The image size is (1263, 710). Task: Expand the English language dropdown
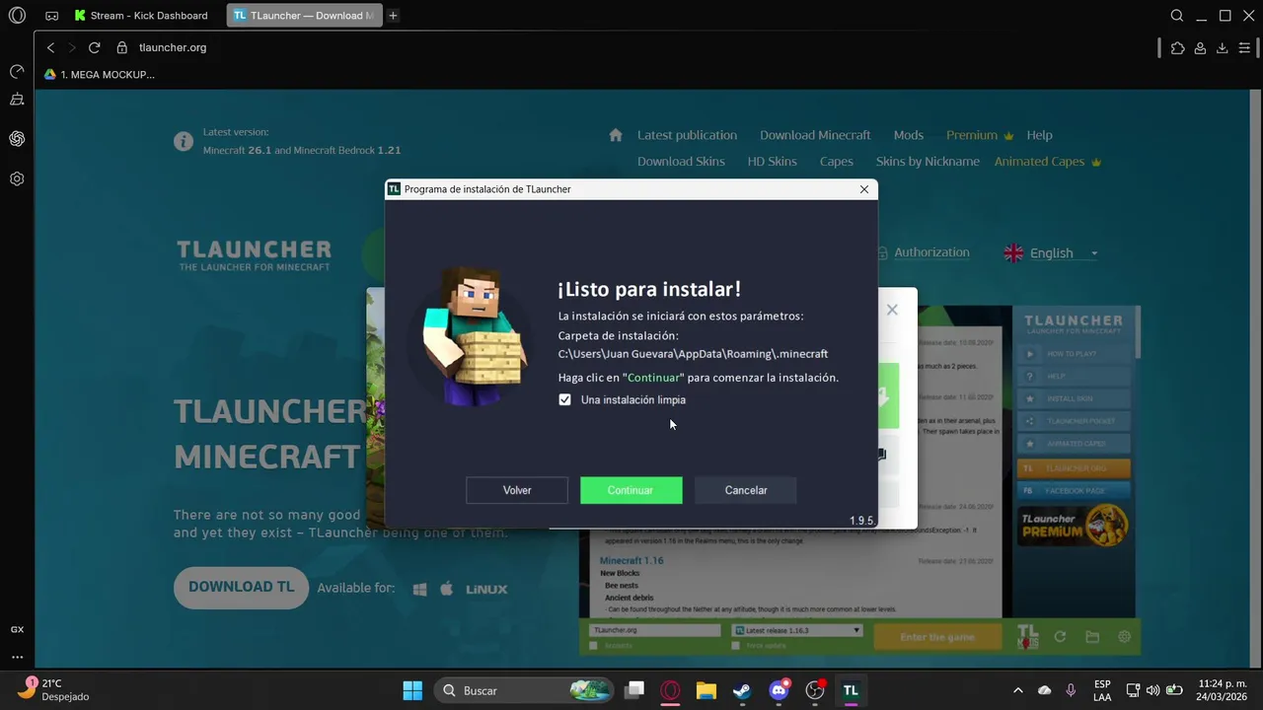pyautogui.click(x=1051, y=253)
